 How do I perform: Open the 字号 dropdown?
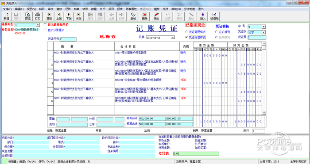263,27
